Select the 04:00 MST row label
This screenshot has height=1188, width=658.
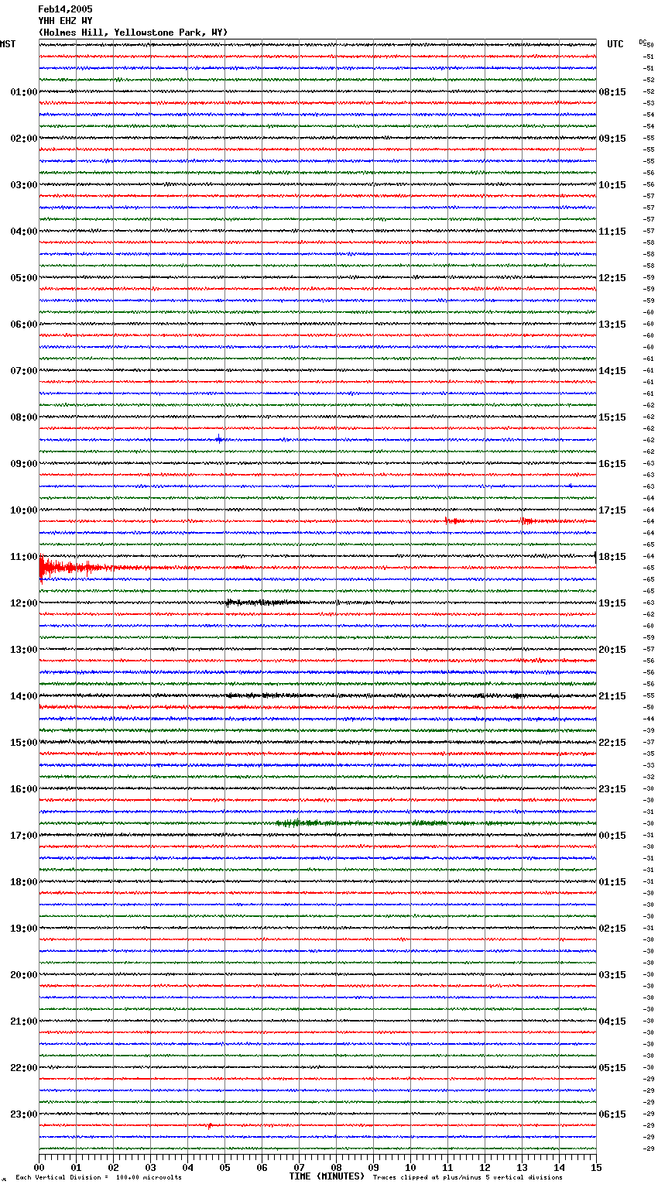tap(24, 232)
